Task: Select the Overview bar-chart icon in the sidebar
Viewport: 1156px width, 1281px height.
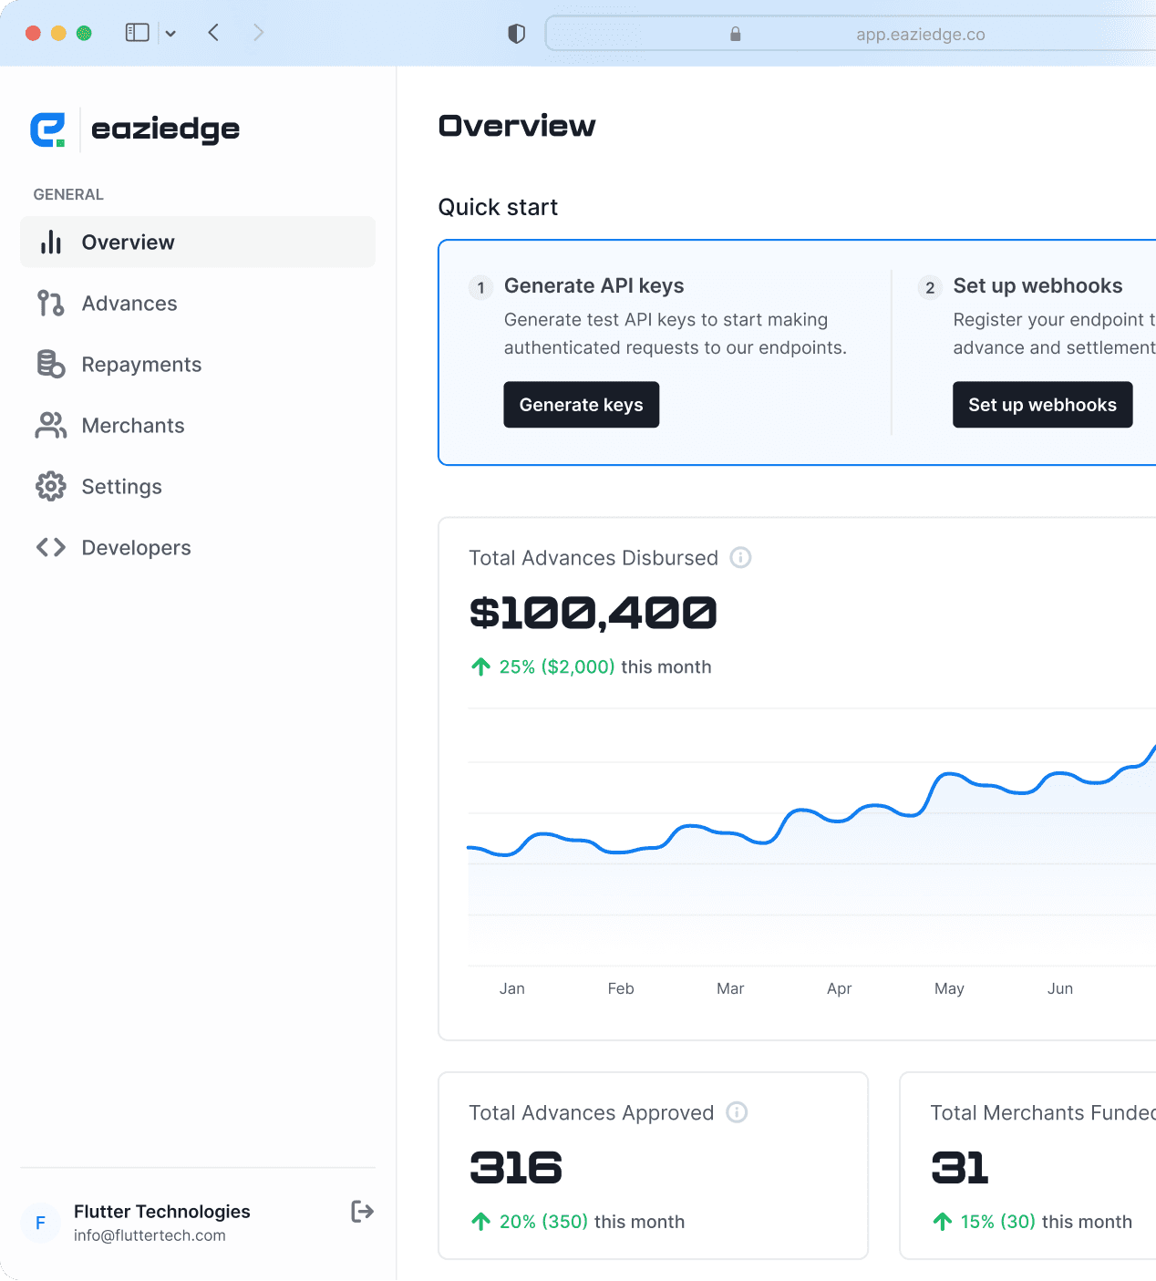Action: [51, 242]
